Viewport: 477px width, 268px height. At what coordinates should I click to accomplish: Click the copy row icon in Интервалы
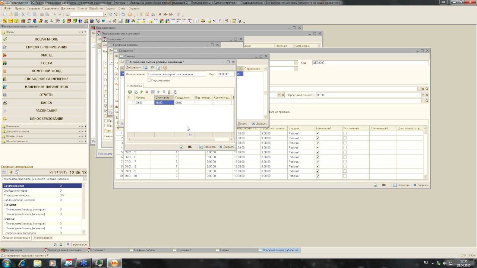coord(136,92)
